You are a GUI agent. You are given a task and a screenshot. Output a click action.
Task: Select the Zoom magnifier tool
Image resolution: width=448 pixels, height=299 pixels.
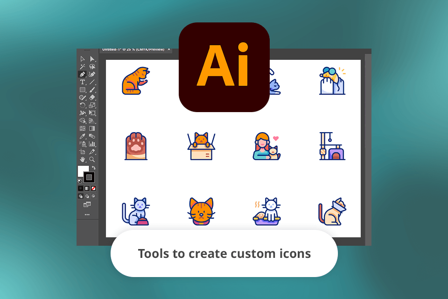(x=92, y=159)
